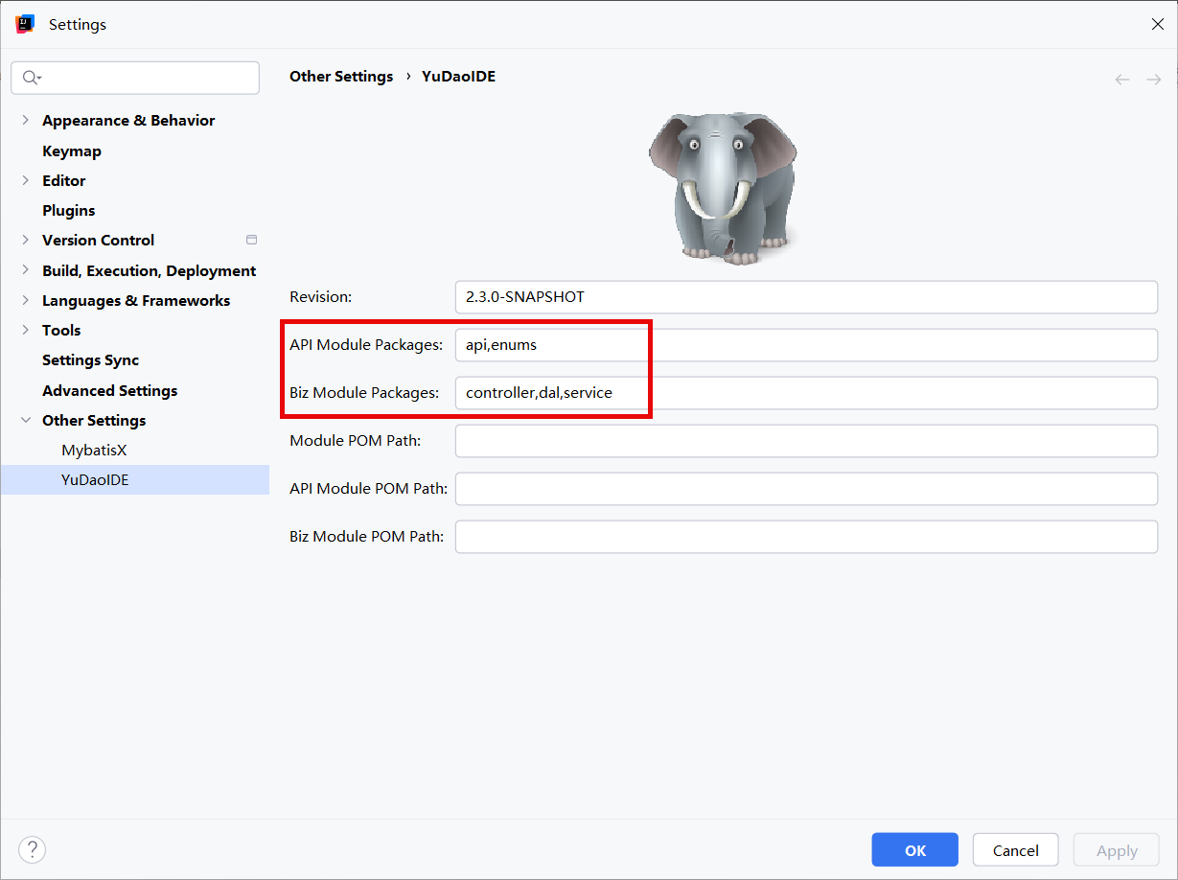Select Version Control entry
Viewport: 1178px width, 880px height.
coord(99,240)
